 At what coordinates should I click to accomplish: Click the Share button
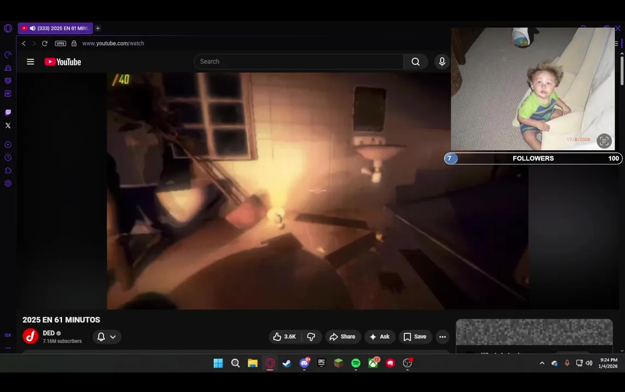pos(343,336)
